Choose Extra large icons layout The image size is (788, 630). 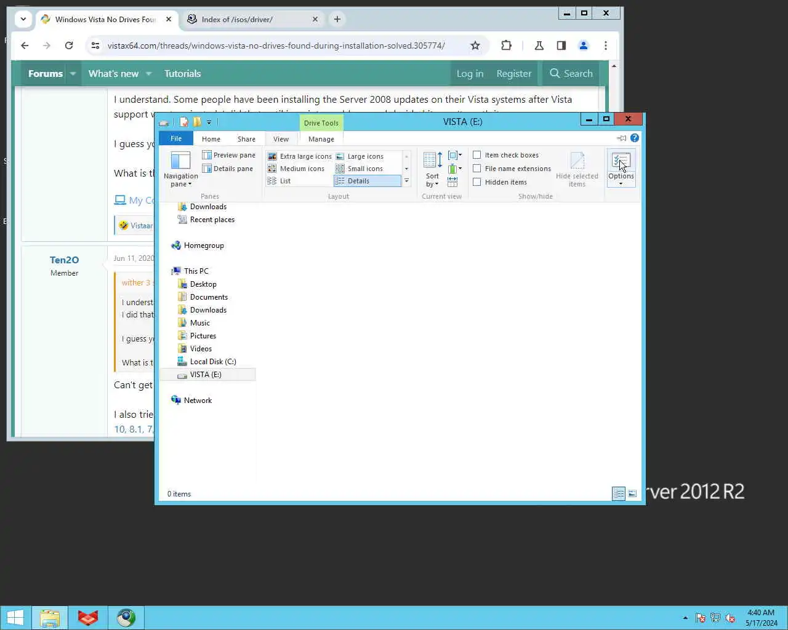tap(300, 156)
